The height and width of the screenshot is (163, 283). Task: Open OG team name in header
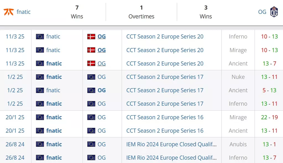point(262,12)
